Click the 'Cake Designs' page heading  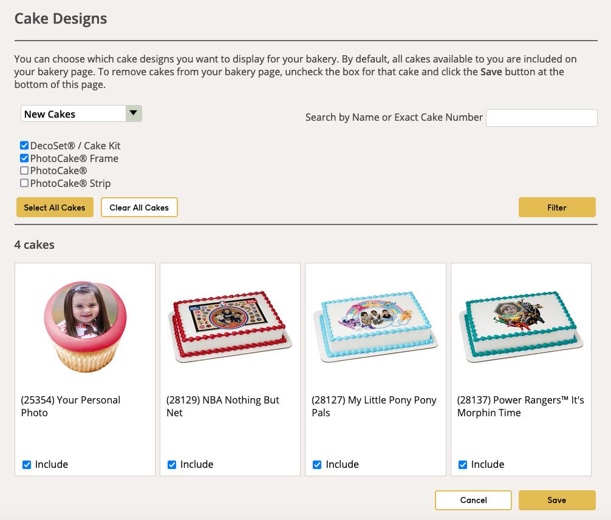coord(61,19)
